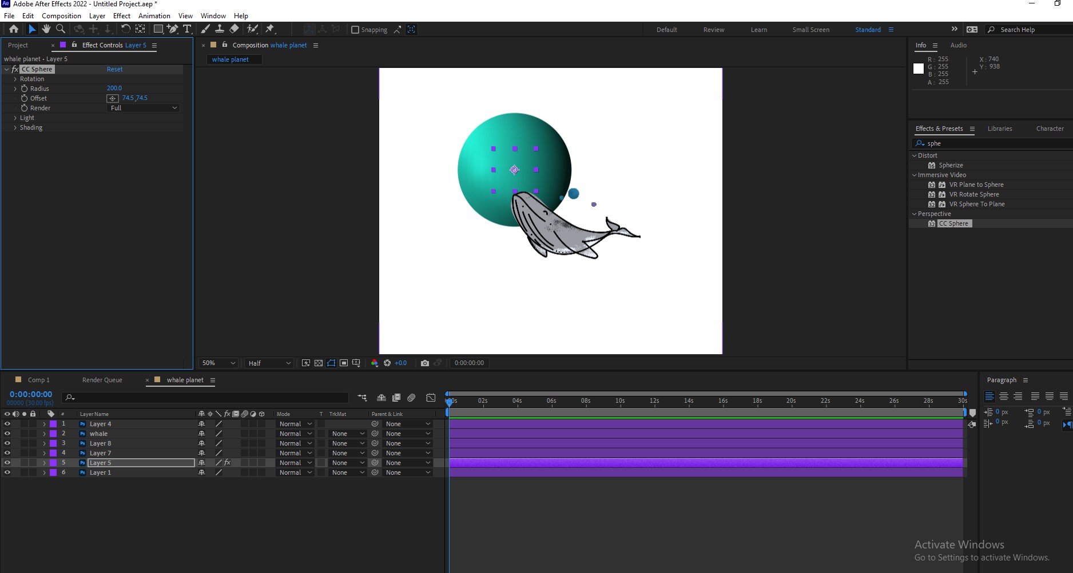Screen dimensions: 1073x573
Task: Click the effects search field containing 'sphe'
Action: [995, 143]
